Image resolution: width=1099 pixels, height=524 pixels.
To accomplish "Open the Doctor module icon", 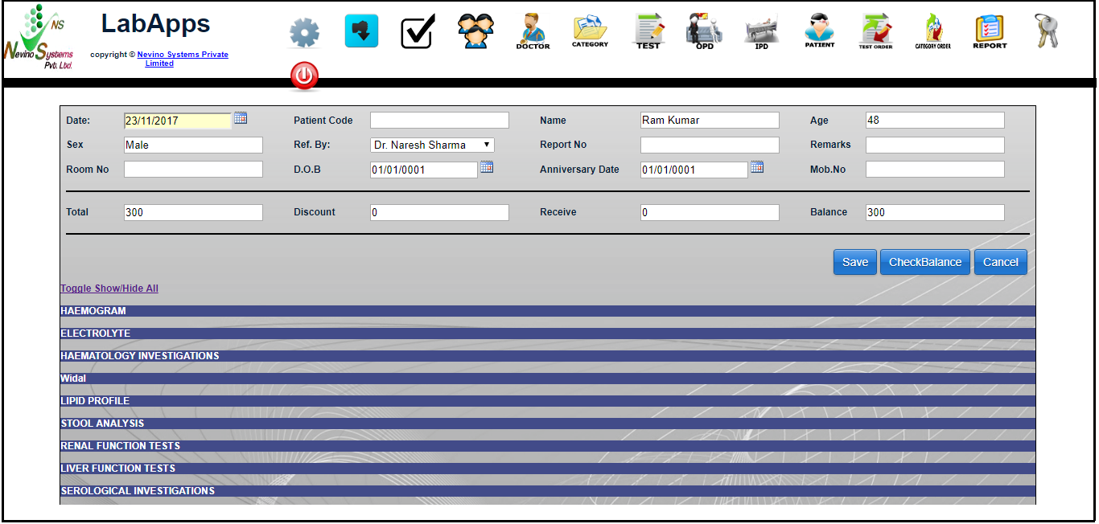I will (x=533, y=31).
